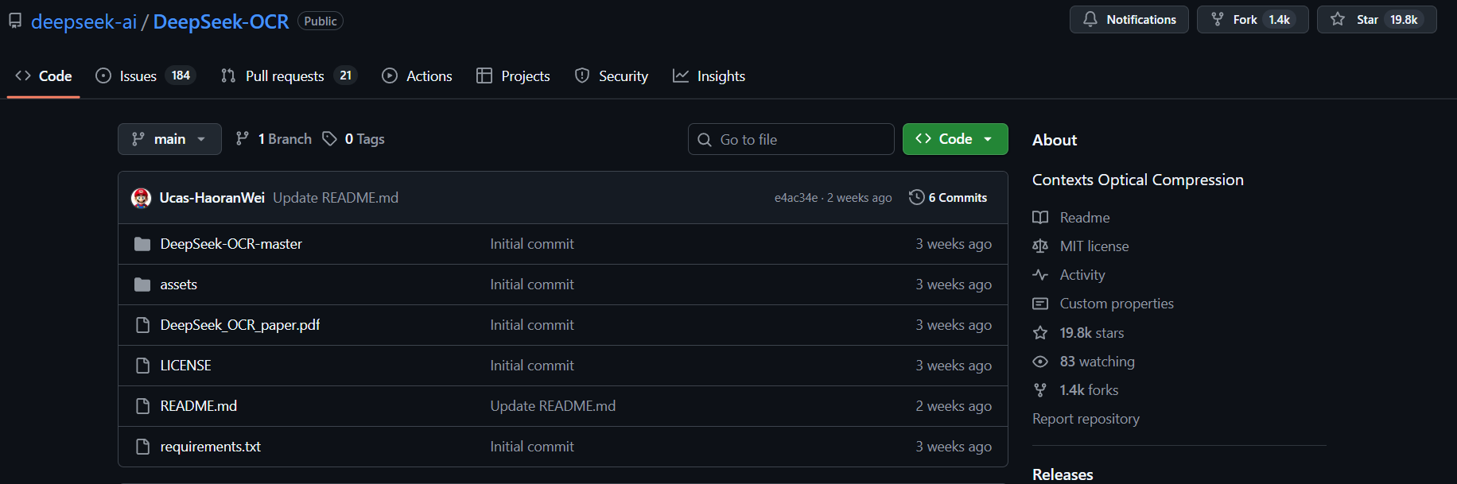Click the scales icon beside MIT license
The height and width of the screenshot is (484, 1457).
pyautogui.click(x=1040, y=246)
